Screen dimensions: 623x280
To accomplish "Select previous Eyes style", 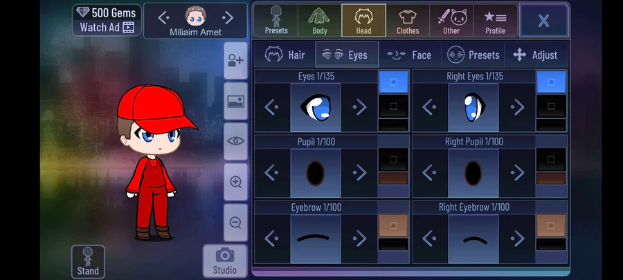I will click(x=272, y=107).
